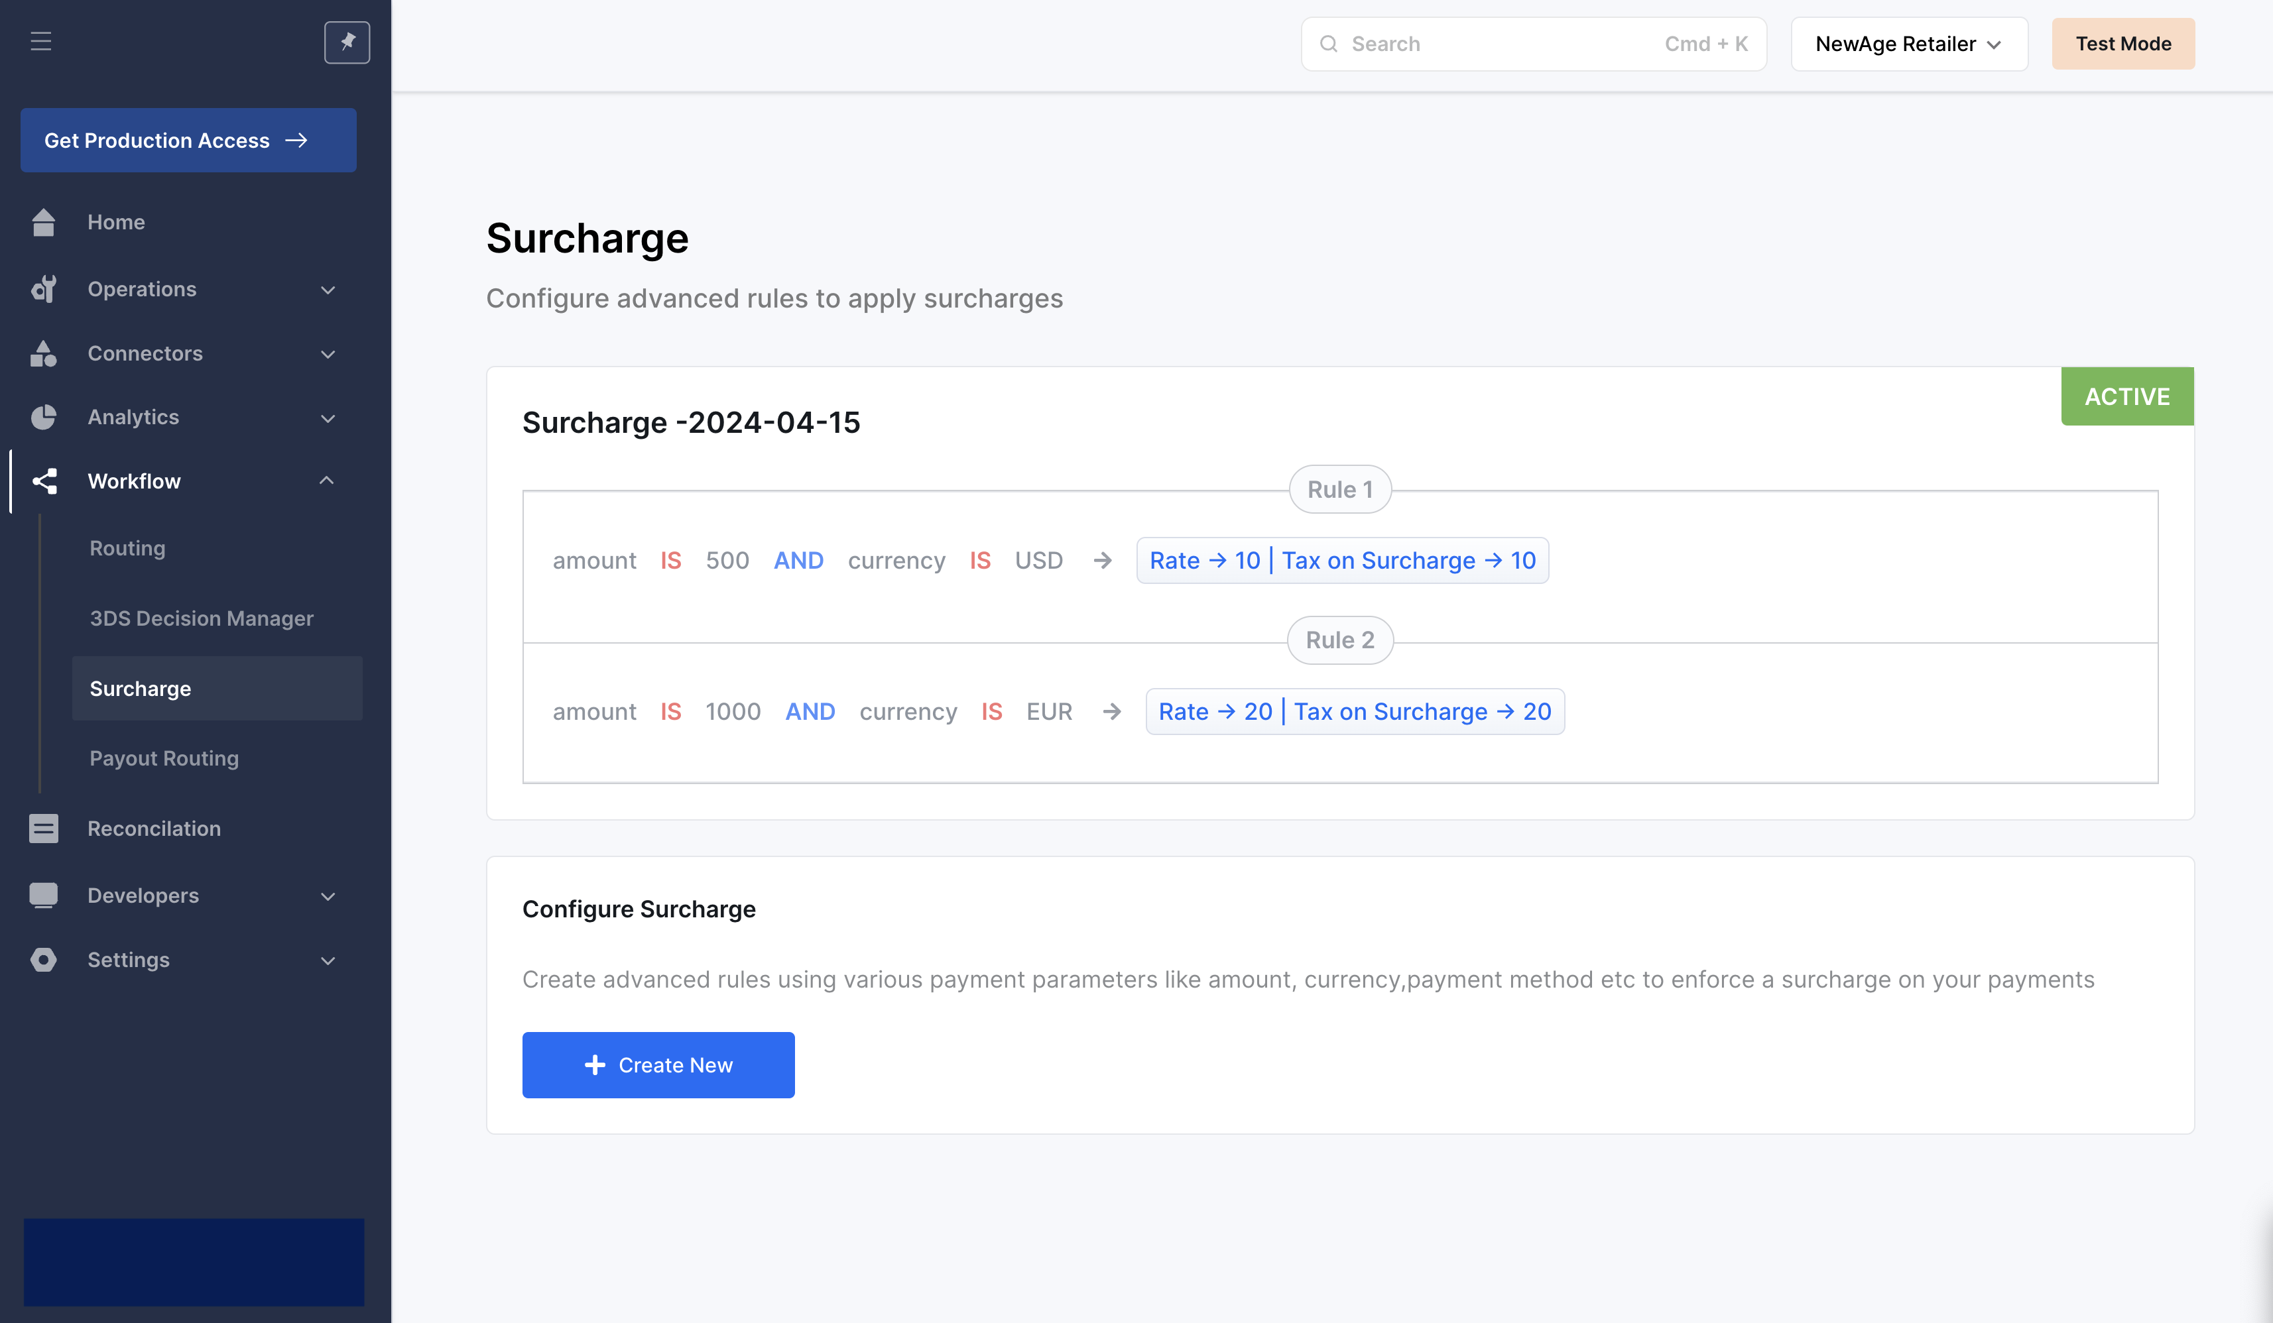Expand the Developers menu chevron
This screenshot has width=2273, height=1323.
tap(328, 895)
